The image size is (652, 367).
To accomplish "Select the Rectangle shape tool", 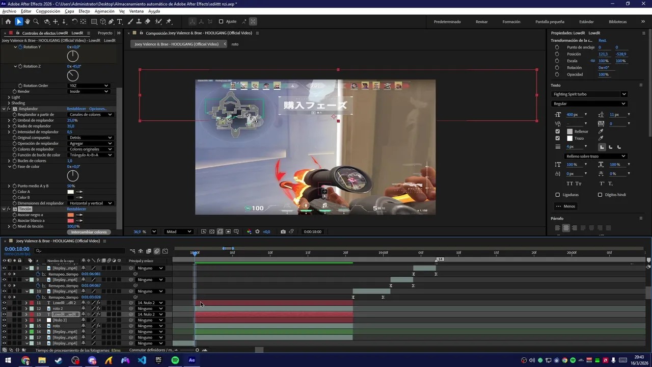I will tap(94, 21).
